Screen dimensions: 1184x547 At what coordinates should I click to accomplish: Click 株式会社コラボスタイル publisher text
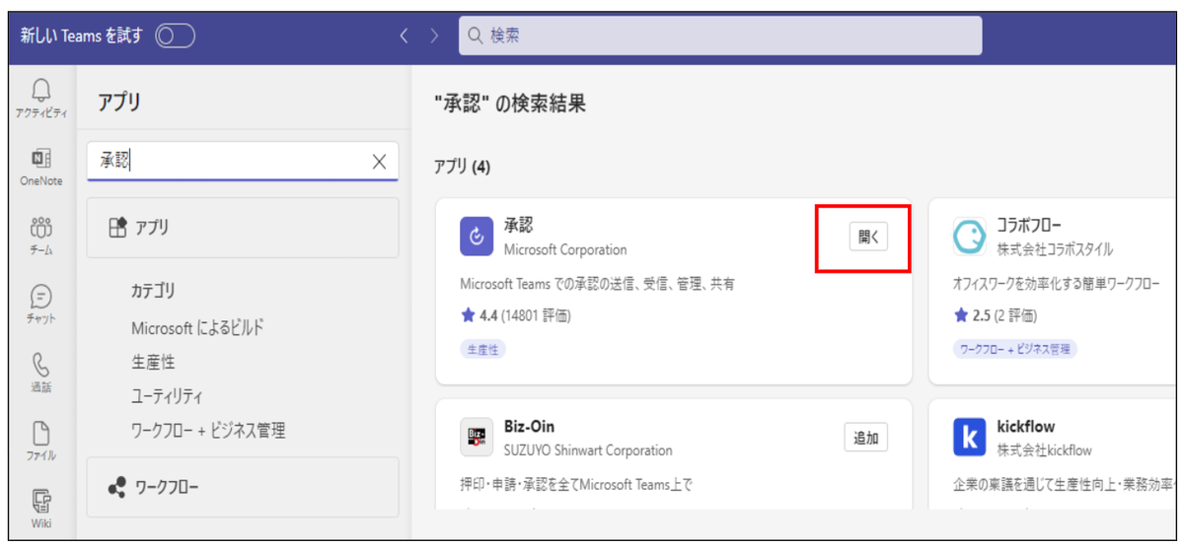(x=1055, y=249)
